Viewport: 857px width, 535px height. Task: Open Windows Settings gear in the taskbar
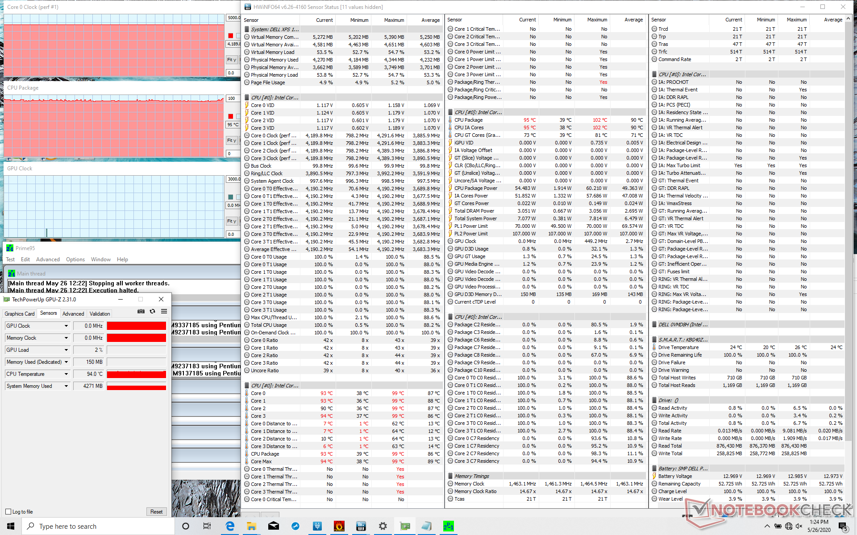coord(383,526)
